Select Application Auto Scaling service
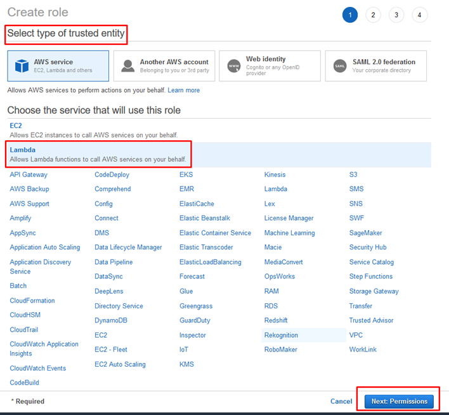Viewport: 449px width, 415px height. [45, 247]
